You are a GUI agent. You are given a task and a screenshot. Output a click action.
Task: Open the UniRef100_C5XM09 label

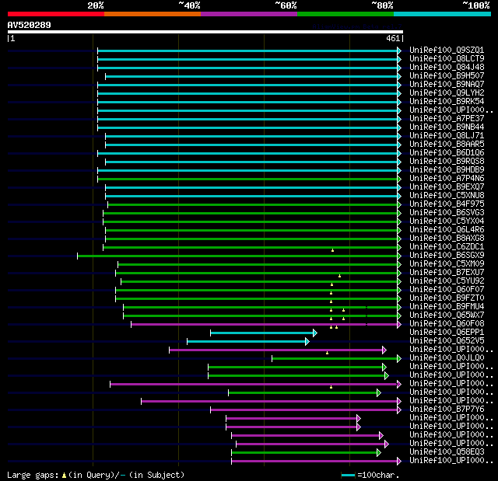(x=447, y=264)
